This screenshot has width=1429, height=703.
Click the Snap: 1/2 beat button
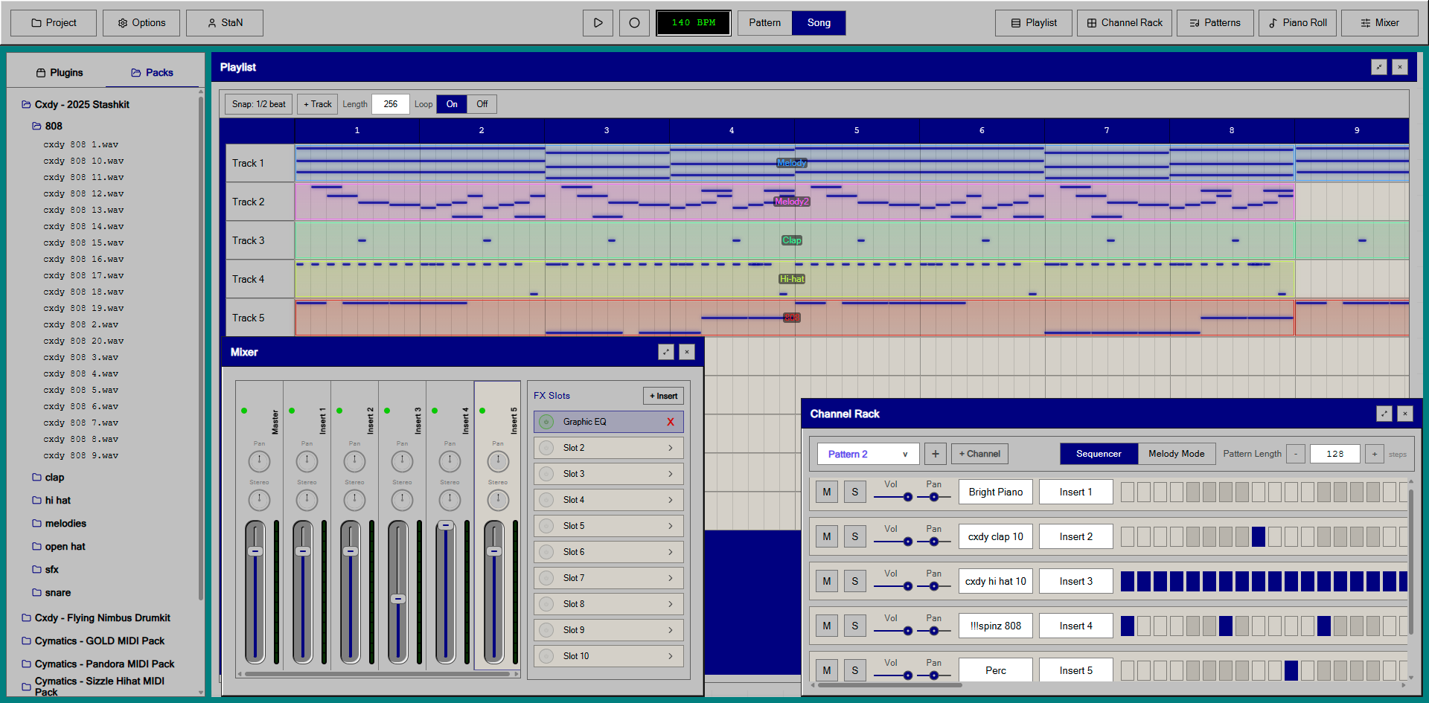(259, 104)
